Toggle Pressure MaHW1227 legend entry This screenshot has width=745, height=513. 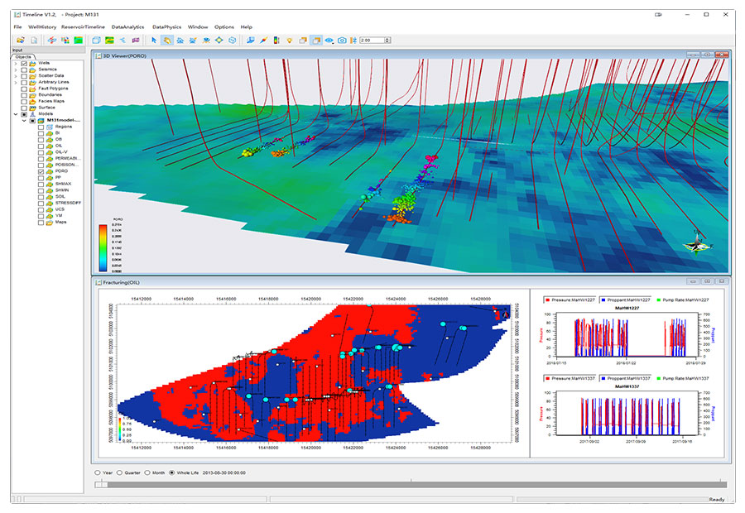(570, 300)
